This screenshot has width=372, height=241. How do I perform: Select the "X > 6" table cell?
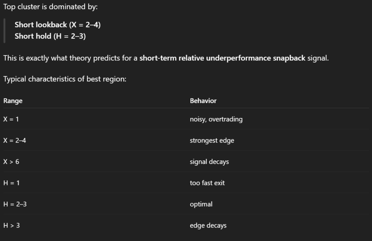(x=11, y=162)
